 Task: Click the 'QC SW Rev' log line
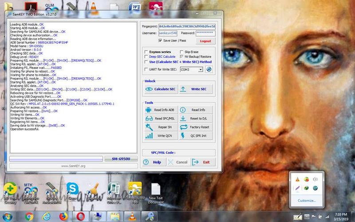[62, 104]
